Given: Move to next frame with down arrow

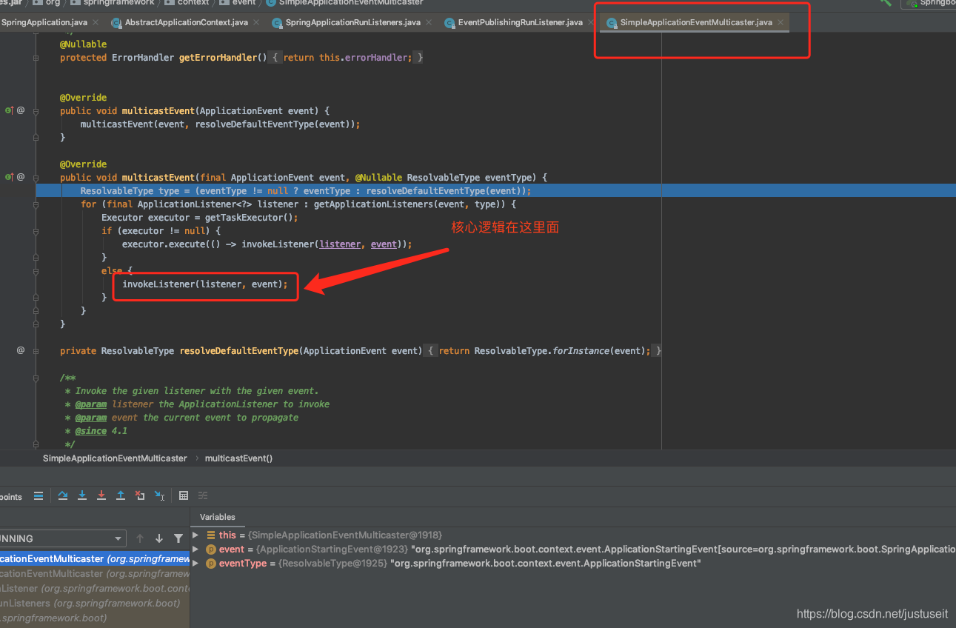Looking at the screenshot, I should click(159, 538).
